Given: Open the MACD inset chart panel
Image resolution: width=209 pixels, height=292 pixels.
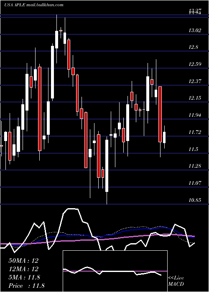Looking at the screenshot, I should tap(115, 271).
